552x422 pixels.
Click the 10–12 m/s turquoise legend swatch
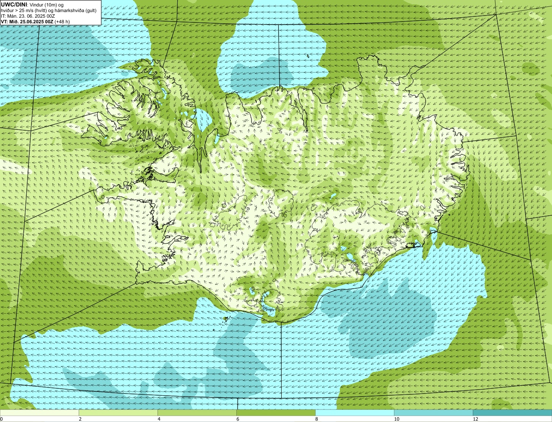coord(434,413)
